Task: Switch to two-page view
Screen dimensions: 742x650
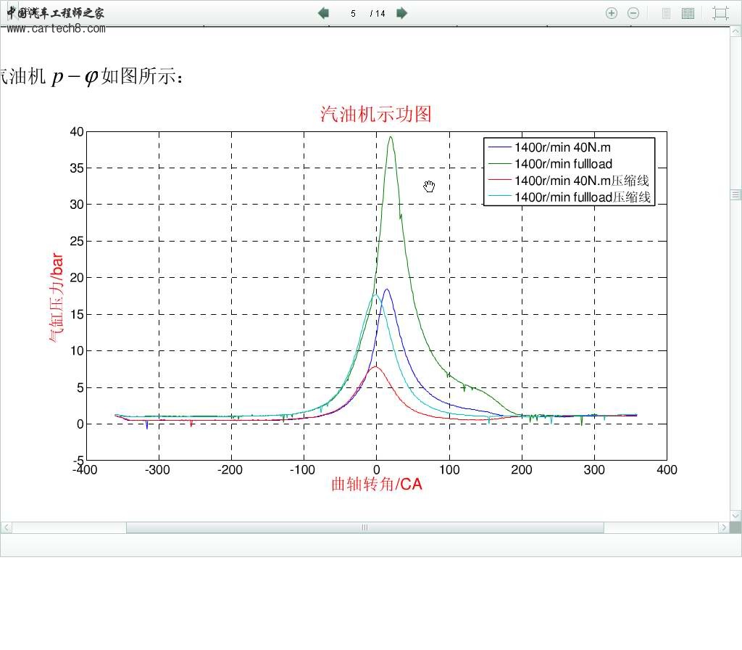Action: (x=688, y=13)
